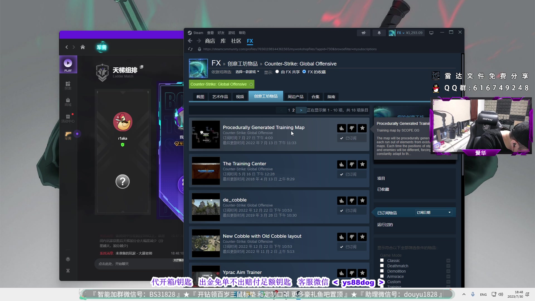
Task: Open Steam announcements megaphone icon
Action: click(x=364, y=33)
